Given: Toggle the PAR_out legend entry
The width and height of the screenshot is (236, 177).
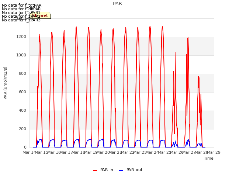Looking at the screenshot, I should pos(131,170).
